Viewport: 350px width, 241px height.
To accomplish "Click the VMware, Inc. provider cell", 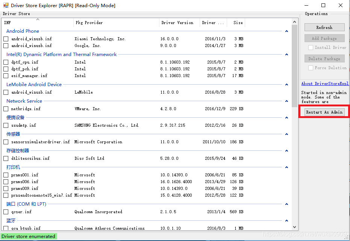I will 88,109.
